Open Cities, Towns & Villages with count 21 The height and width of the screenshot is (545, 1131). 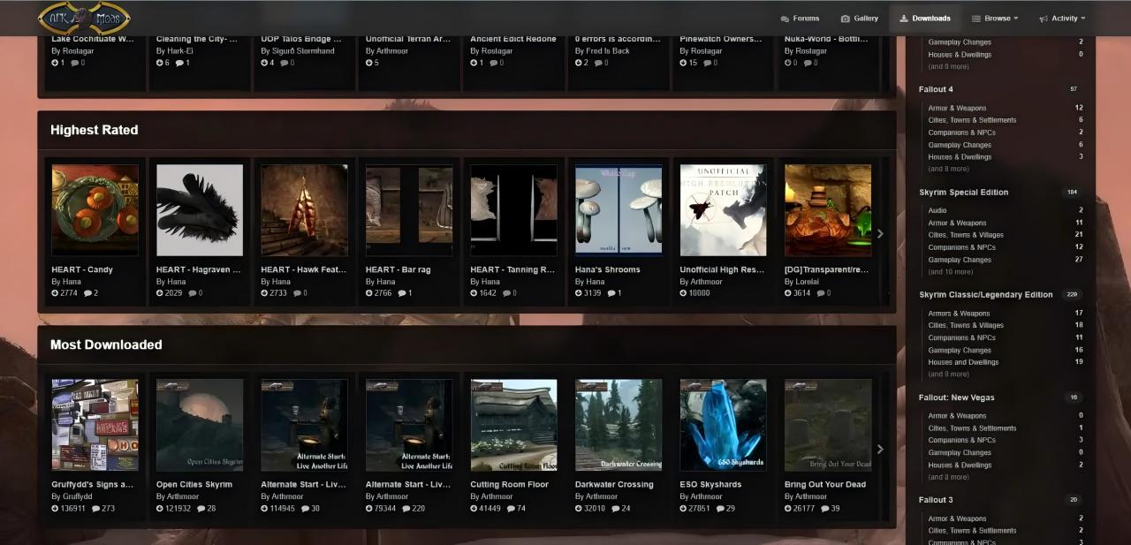(966, 235)
